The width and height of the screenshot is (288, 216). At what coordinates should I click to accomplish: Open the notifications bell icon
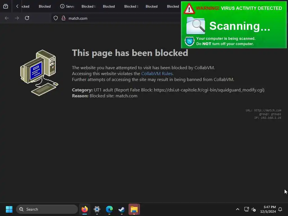click(280, 209)
